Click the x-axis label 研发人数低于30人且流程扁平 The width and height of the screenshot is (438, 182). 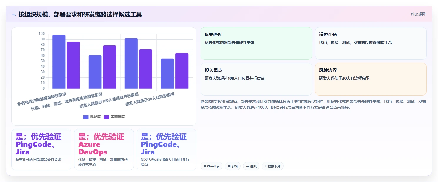tap(150, 99)
